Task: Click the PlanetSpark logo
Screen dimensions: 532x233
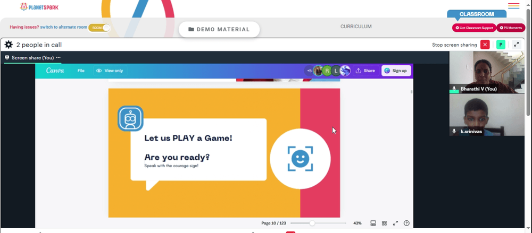Action: click(39, 7)
